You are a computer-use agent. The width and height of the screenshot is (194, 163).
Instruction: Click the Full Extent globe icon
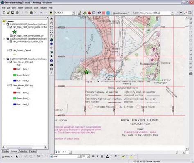click(52, 40)
